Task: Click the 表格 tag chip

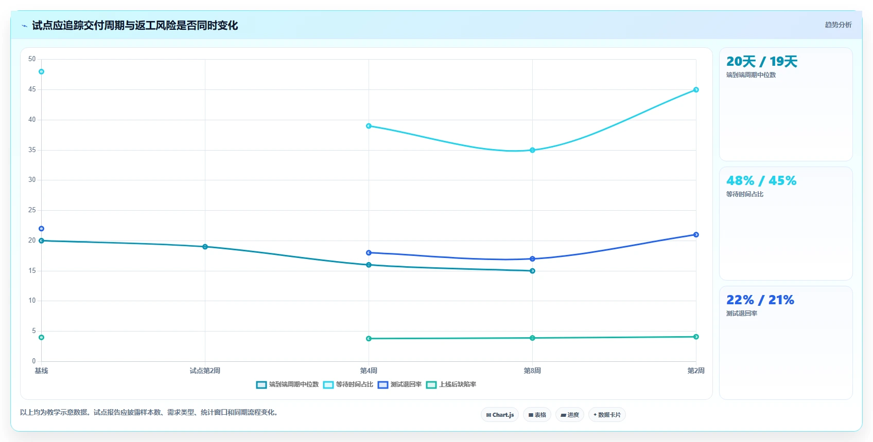Action: (x=537, y=415)
